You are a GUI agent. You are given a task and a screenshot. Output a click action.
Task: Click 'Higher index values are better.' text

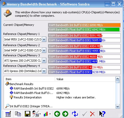click(x=76, y=97)
